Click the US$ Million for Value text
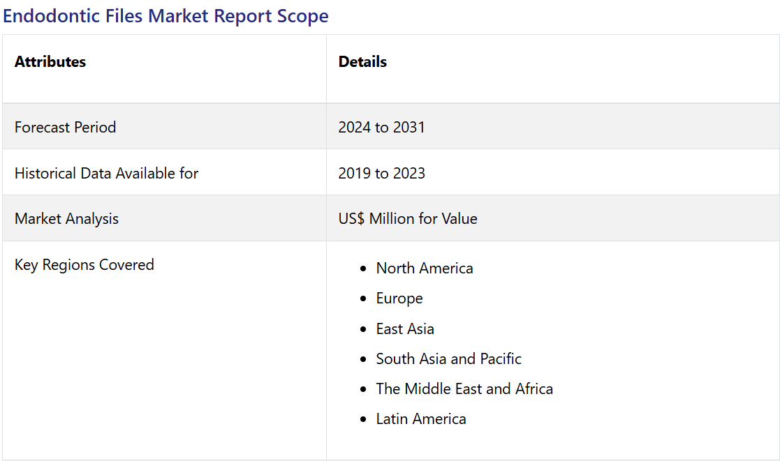 click(x=408, y=218)
